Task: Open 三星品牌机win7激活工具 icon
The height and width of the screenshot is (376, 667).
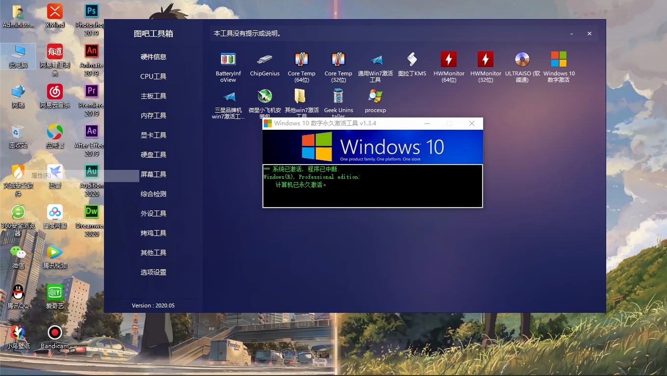Action: click(x=228, y=96)
